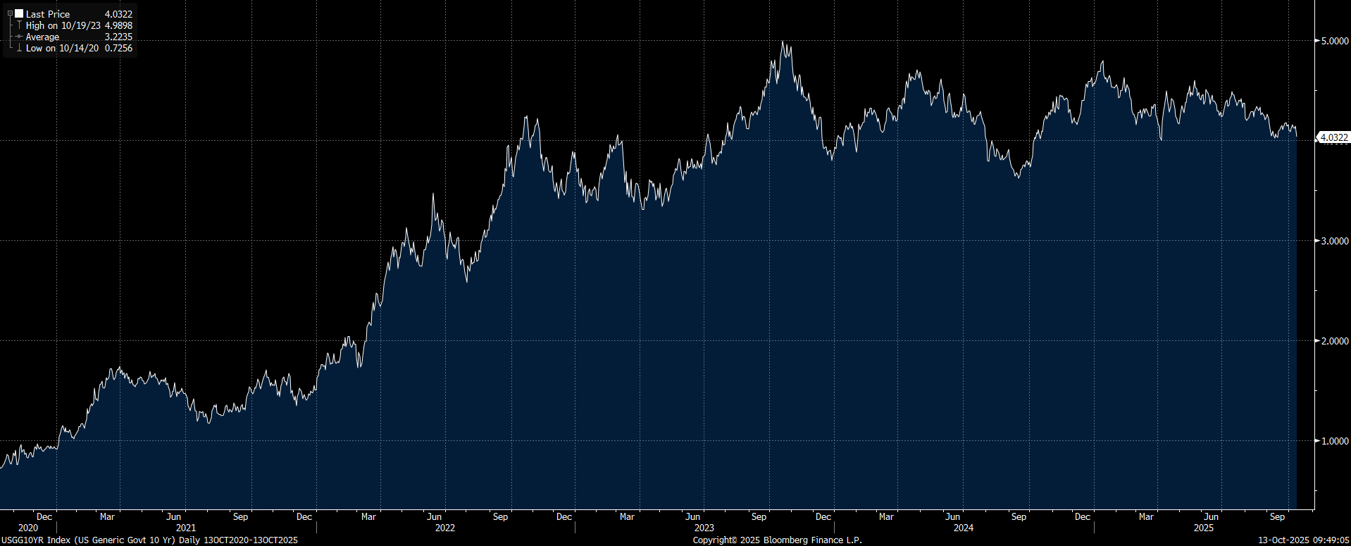Click the Low marker icon in legend
The height and width of the screenshot is (546, 1351).
tap(19, 48)
